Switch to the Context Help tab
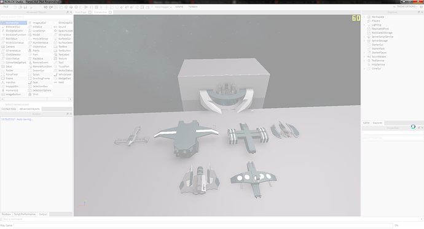 (9, 109)
